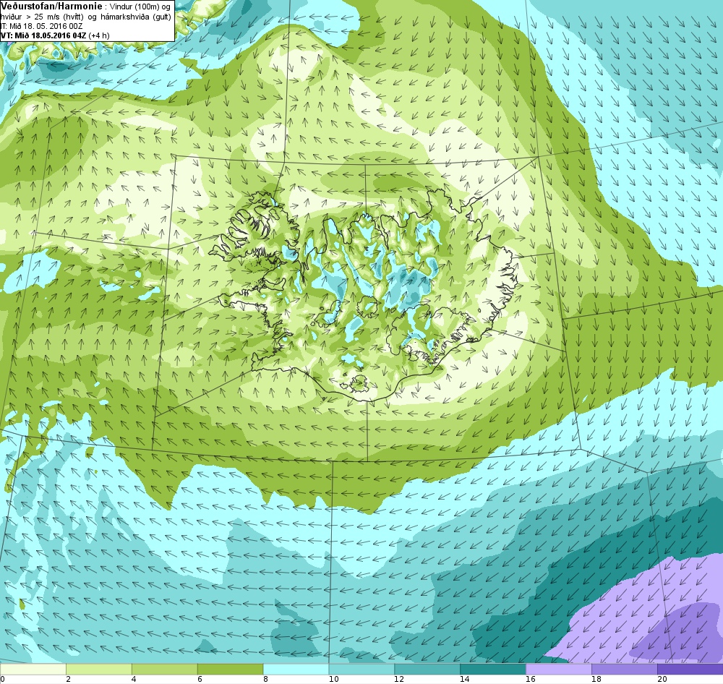
Task: Click the 10–12 m/s light teal legend swatch
Action: tap(361, 669)
